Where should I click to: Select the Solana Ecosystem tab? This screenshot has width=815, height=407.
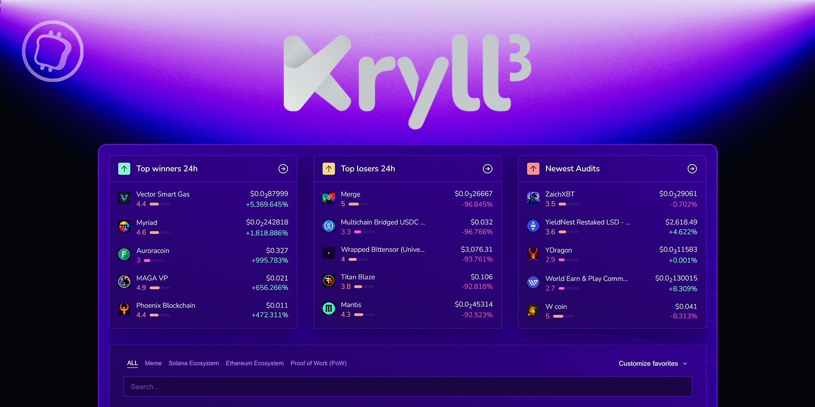[x=194, y=363]
